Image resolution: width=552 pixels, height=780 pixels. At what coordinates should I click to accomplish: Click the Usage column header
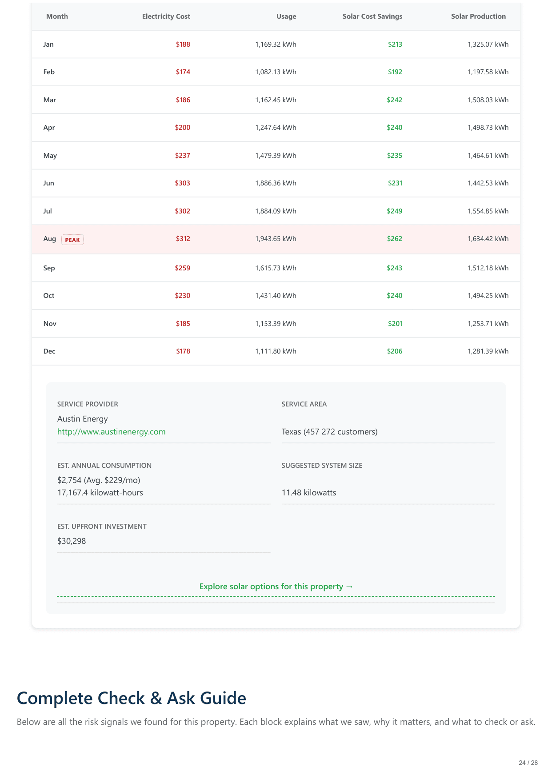286,16
